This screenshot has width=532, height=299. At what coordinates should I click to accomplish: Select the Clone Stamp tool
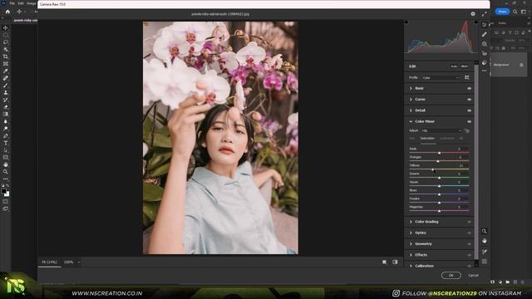pyautogui.click(x=6, y=92)
